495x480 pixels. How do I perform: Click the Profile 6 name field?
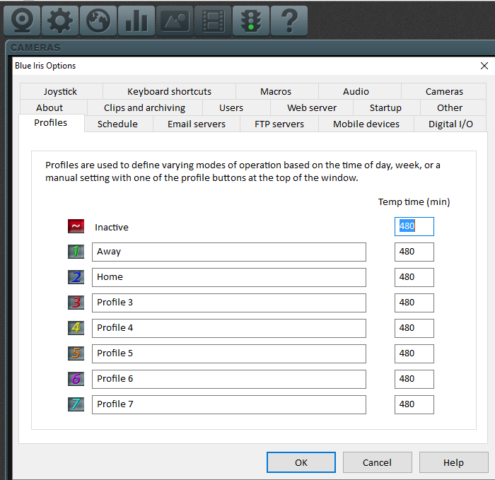[229, 379]
